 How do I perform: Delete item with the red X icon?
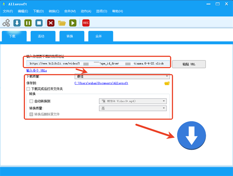tap(51, 23)
